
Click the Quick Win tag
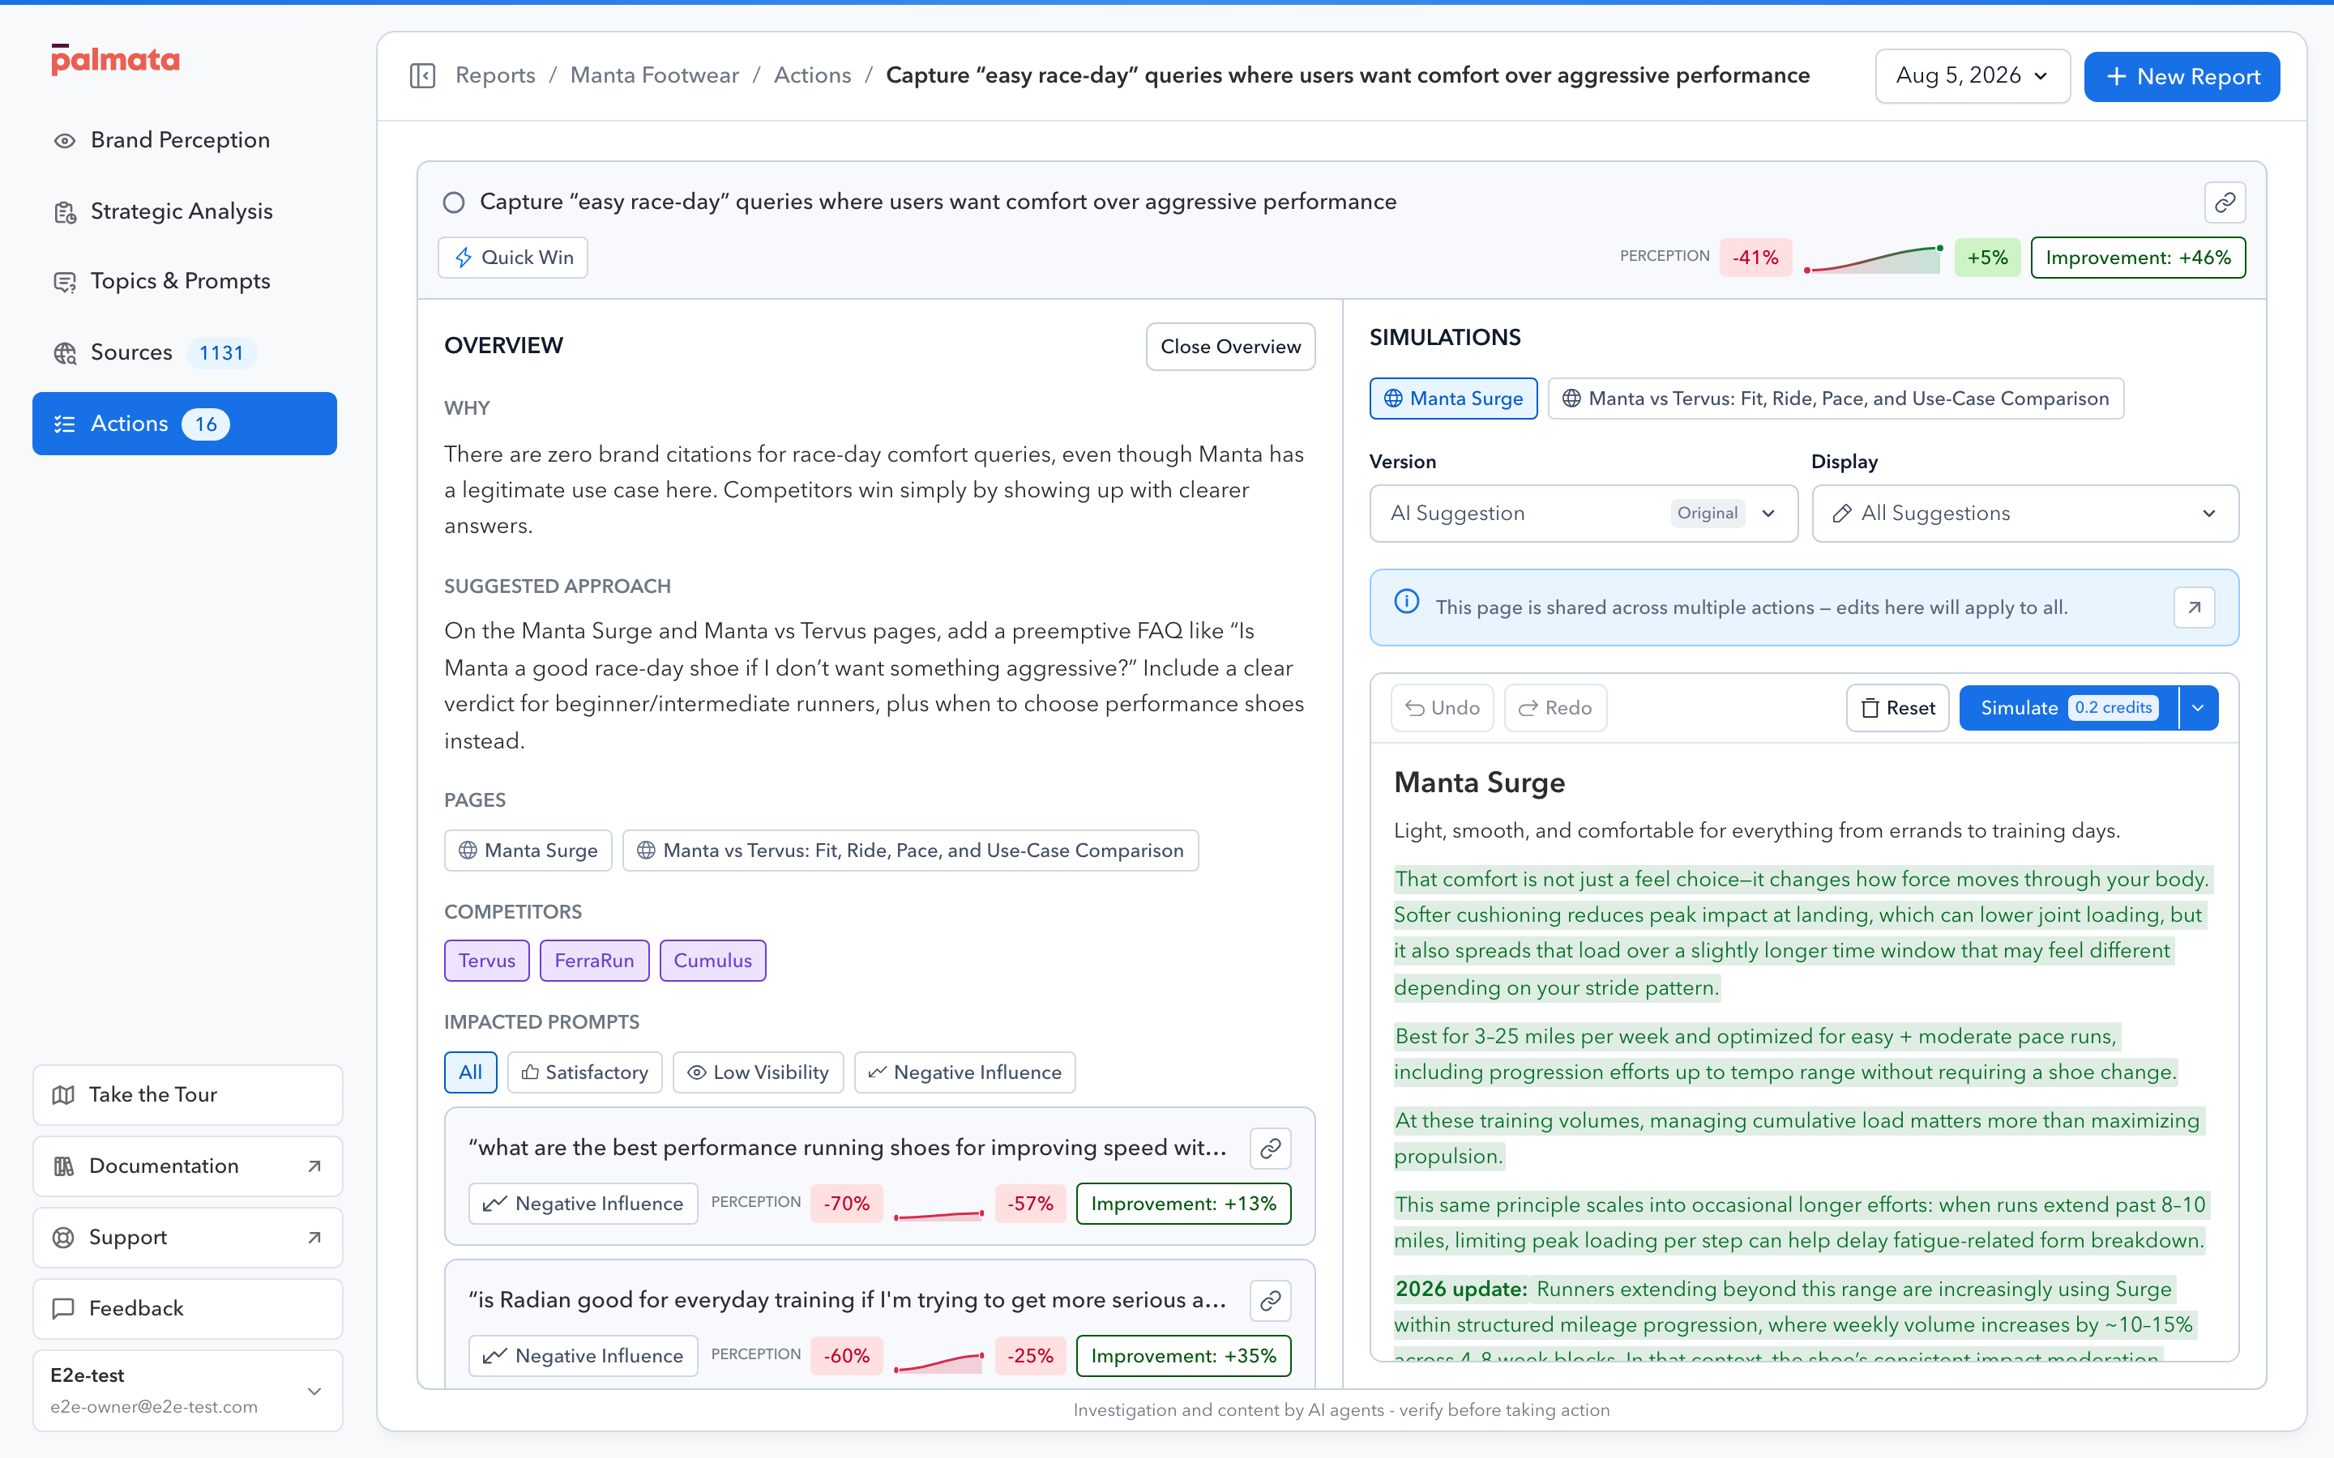513,258
